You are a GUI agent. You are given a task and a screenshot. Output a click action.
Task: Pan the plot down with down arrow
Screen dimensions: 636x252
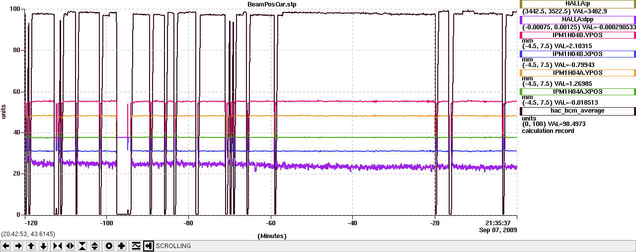point(43,246)
